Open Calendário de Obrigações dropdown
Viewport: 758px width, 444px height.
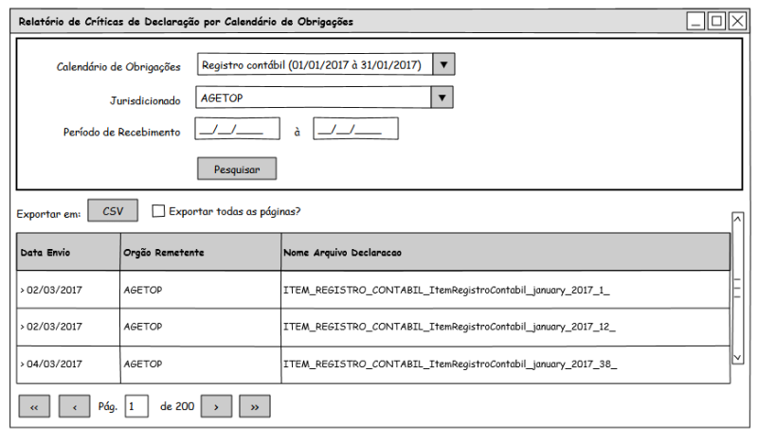(x=444, y=64)
